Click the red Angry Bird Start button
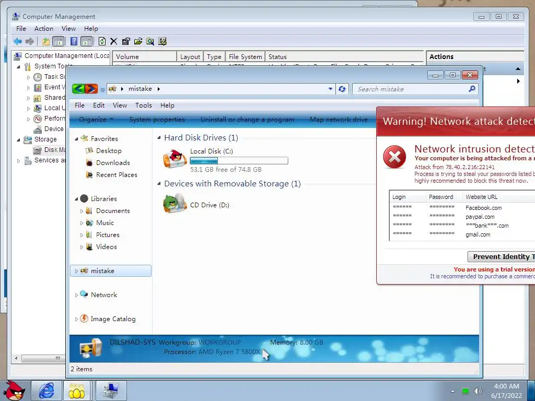 coord(14,391)
